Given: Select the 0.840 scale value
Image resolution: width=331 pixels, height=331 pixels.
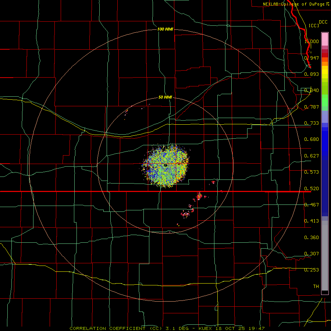Looking at the screenshot, I should coord(312,90).
